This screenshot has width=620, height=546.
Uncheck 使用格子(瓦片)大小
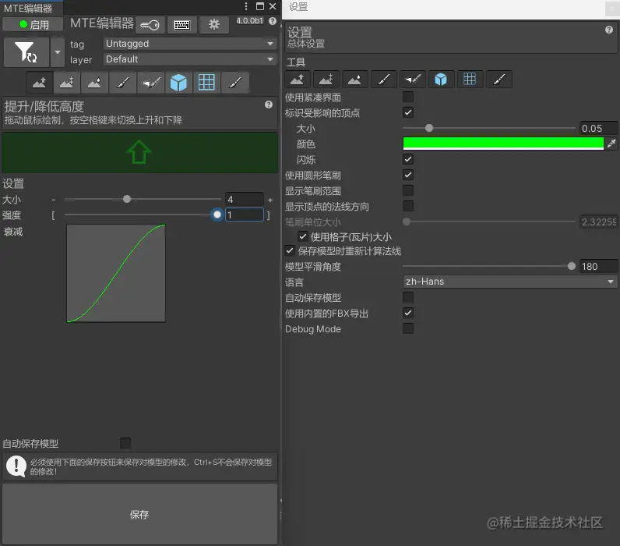pos(303,237)
